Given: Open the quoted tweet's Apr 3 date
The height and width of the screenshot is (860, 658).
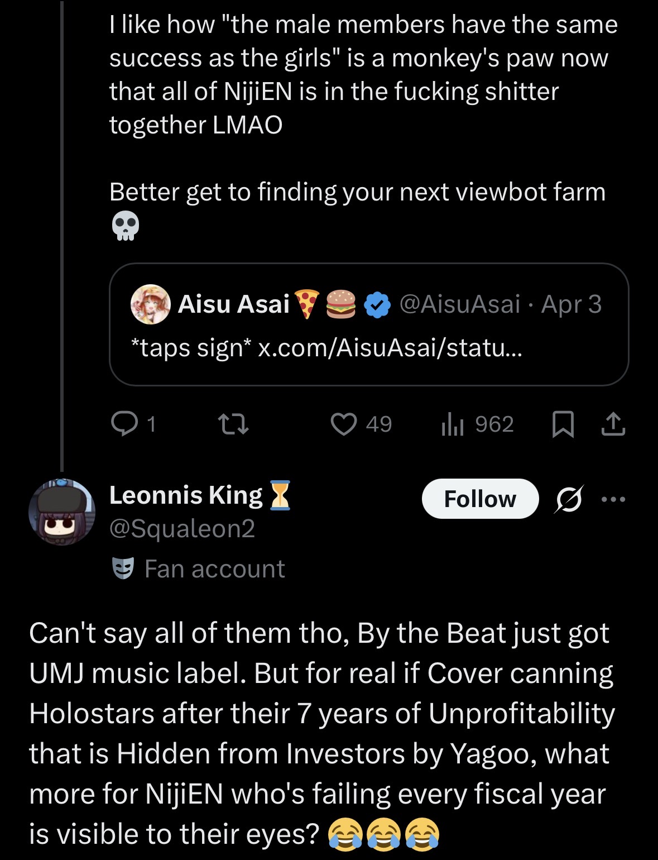Looking at the screenshot, I should (x=571, y=304).
